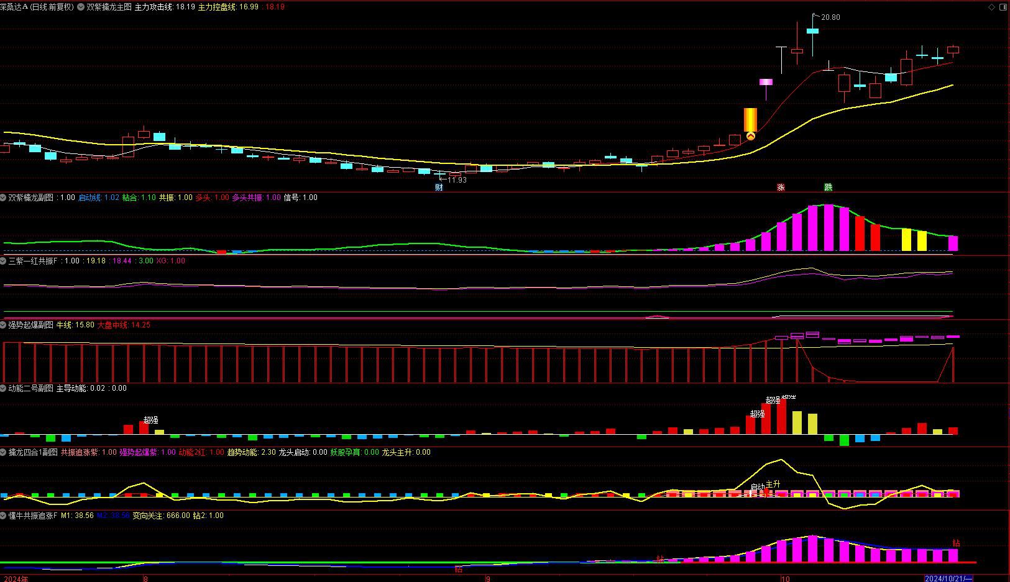1010x582 pixels.
Task: Click the 共振: 1.00 label
Action: click(x=176, y=198)
